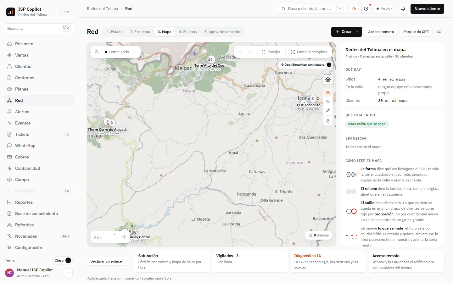Click the Nuevo cliente button

point(427,9)
